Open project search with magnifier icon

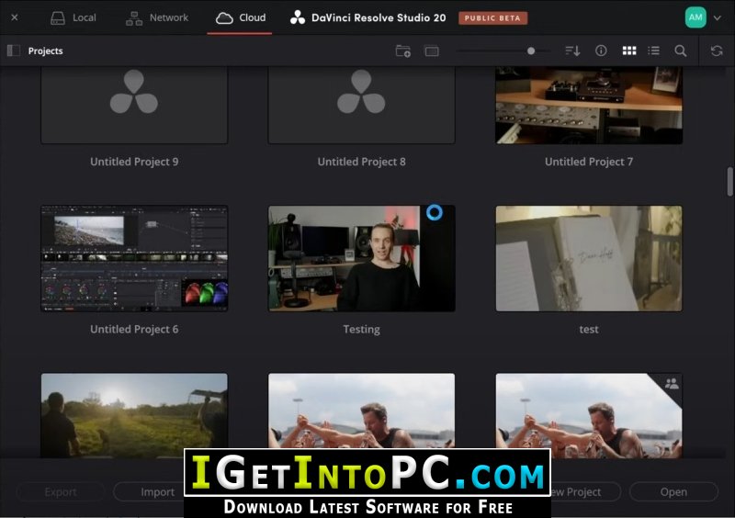click(x=681, y=51)
